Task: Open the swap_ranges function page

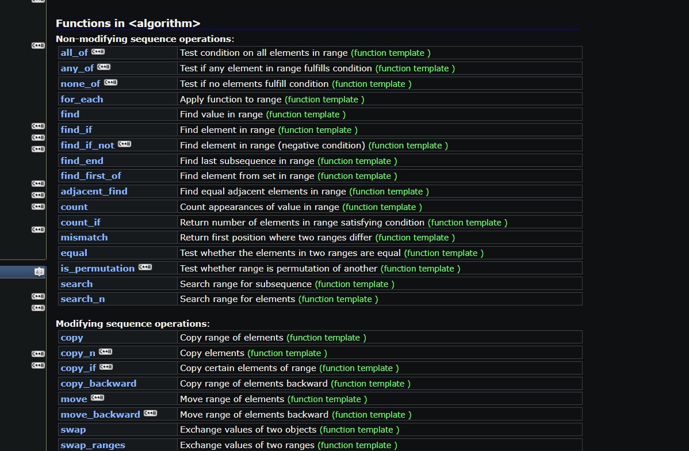Action: (93, 445)
